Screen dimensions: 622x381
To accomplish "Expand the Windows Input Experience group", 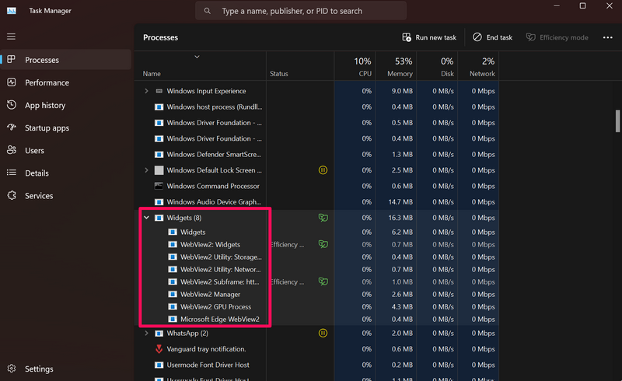I will (x=146, y=91).
